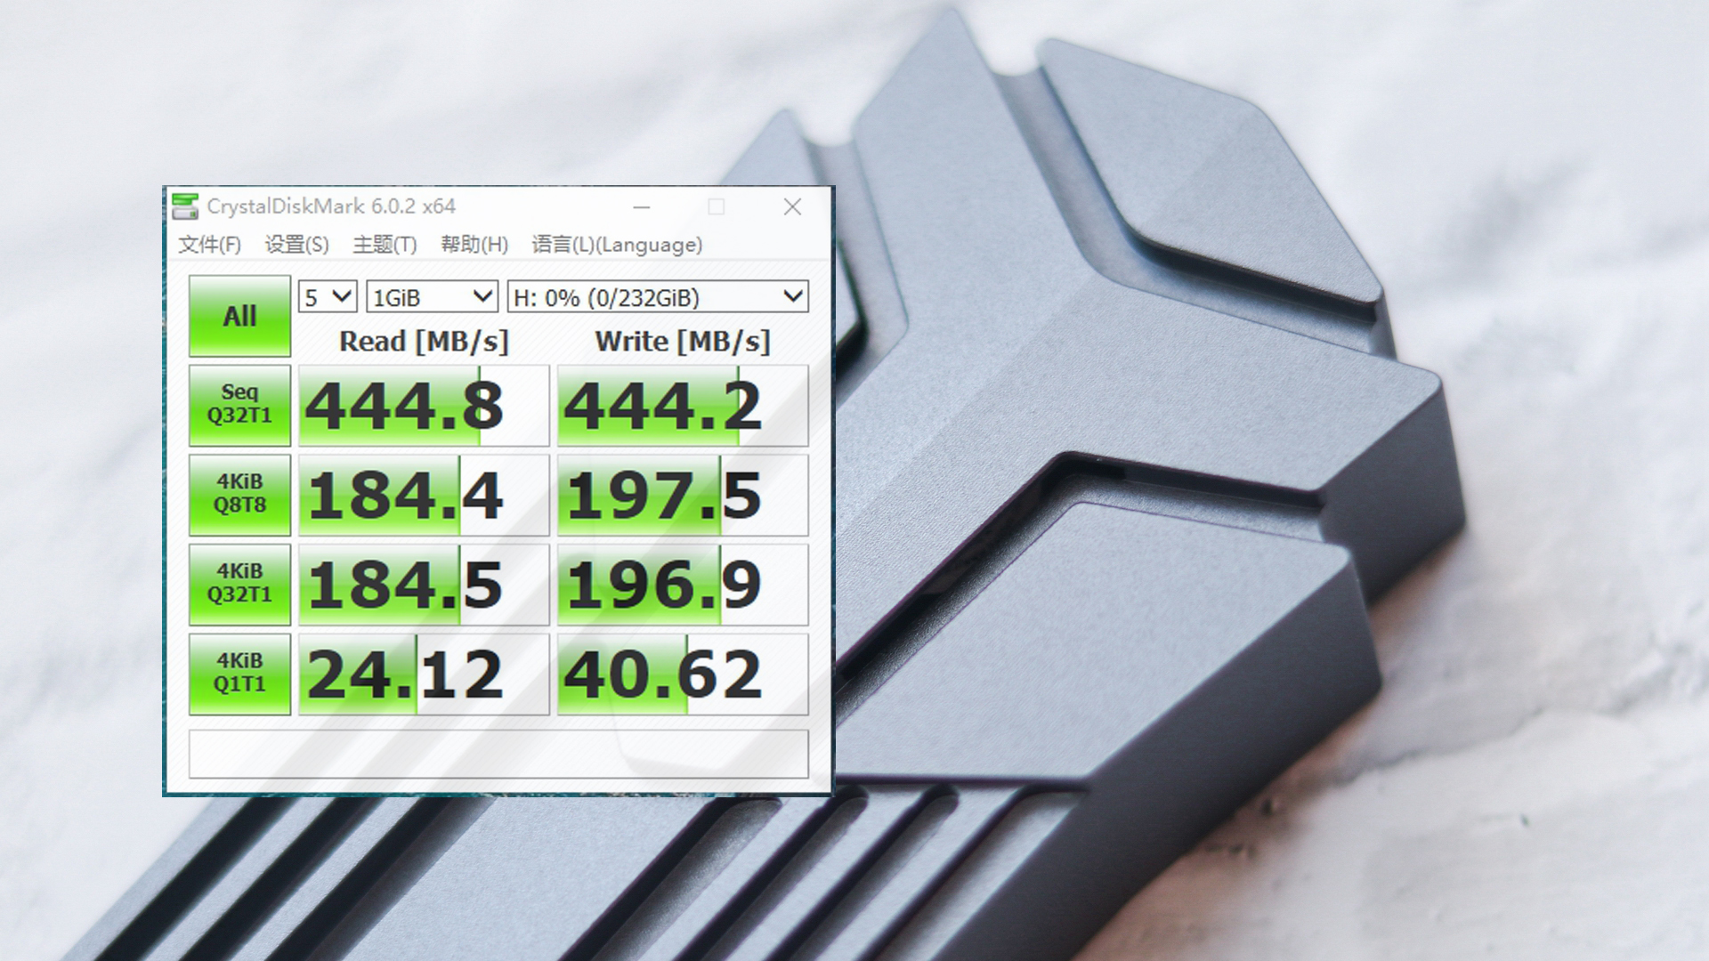Screen dimensions: 1709x961
Task: Open the 语言(L)(Language) menu
Action: tap(617, 245)
